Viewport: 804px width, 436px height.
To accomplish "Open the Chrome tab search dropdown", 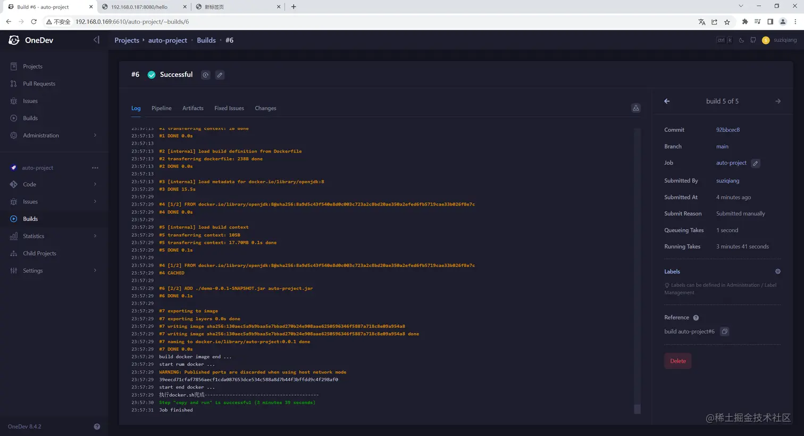I will tap(741, 6).
